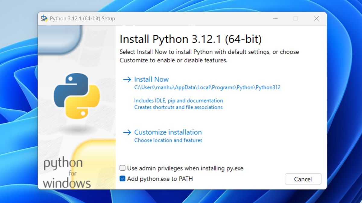Viewport: 362px width, 203px height.
Task: Enable Use admin privileges when installing py.exe
Action: click(122, 168)
